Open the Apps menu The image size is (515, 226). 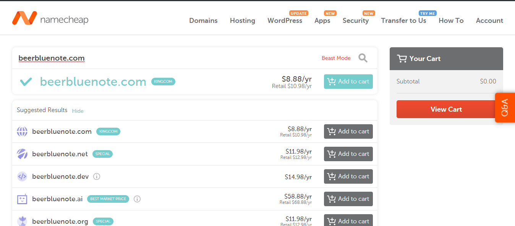(x=322, y=21)
